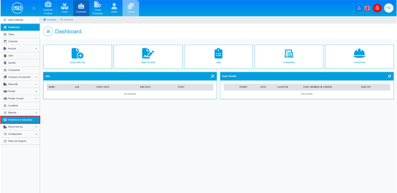Click the UK flag language icon
The image size is (397, 193).
[x=368, y=8]
